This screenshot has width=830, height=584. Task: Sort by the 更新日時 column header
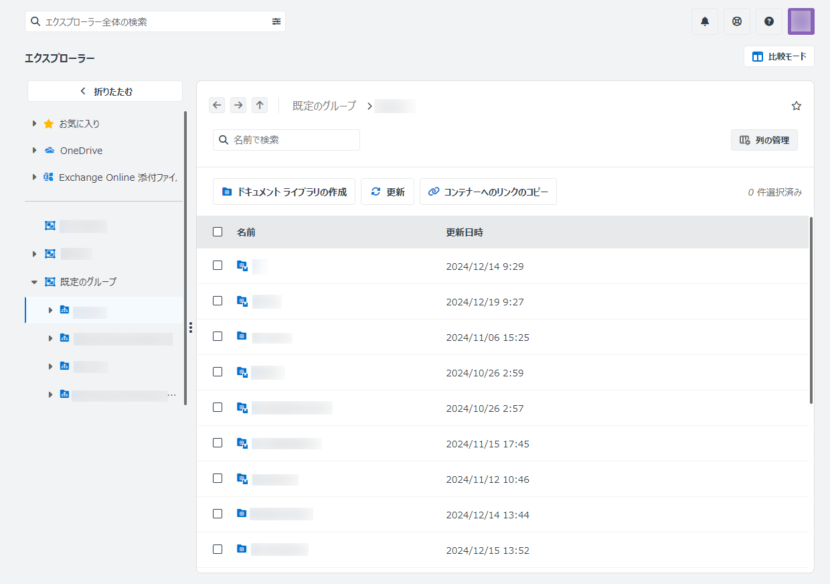pos(464,232)
